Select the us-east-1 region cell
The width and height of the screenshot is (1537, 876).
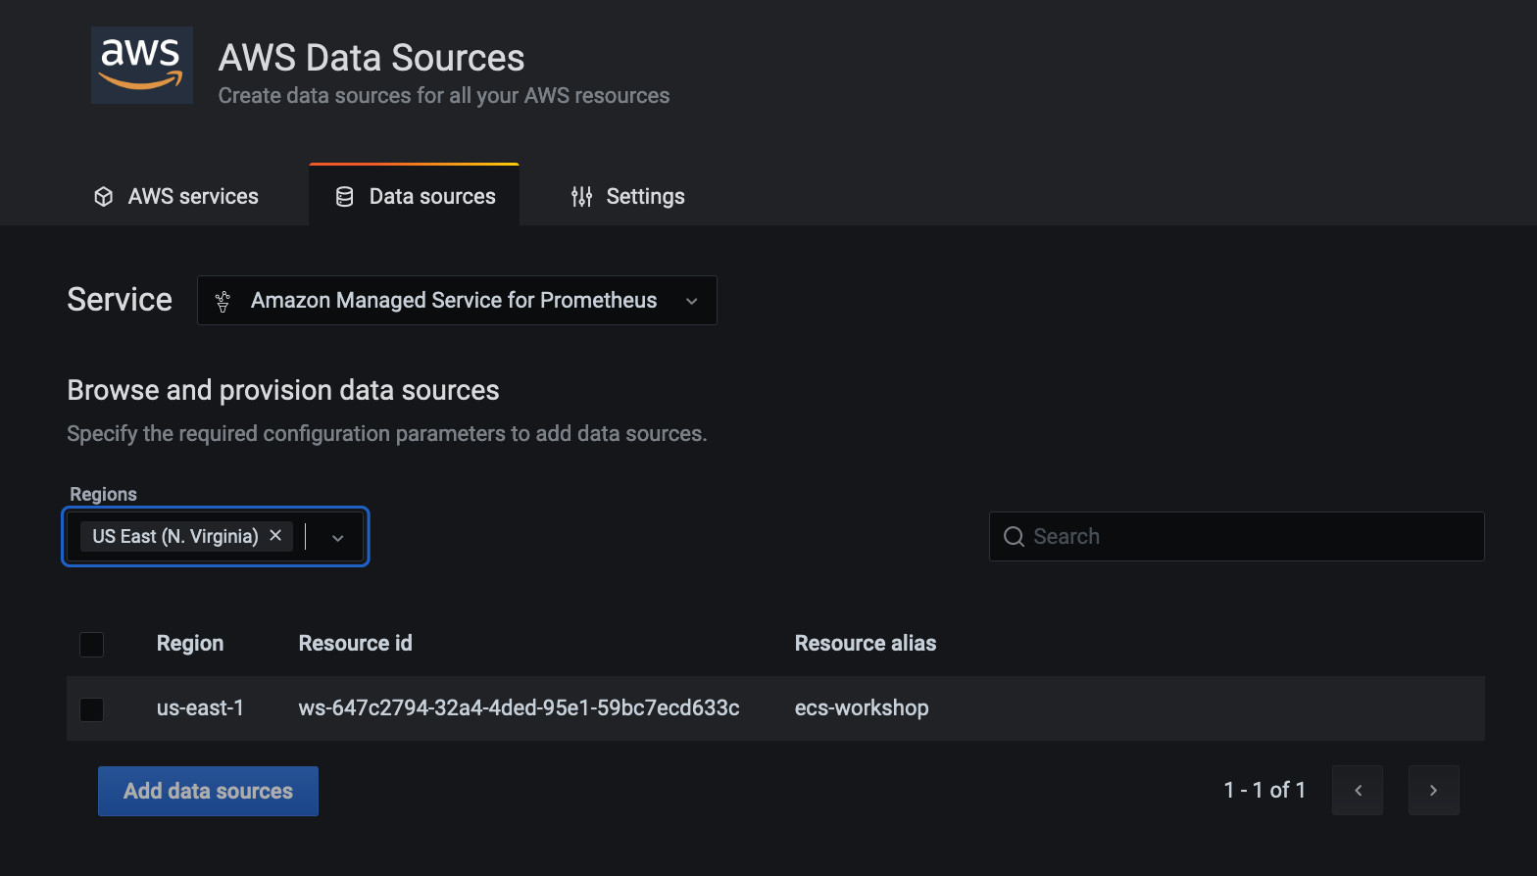click(x=200, y=707)
